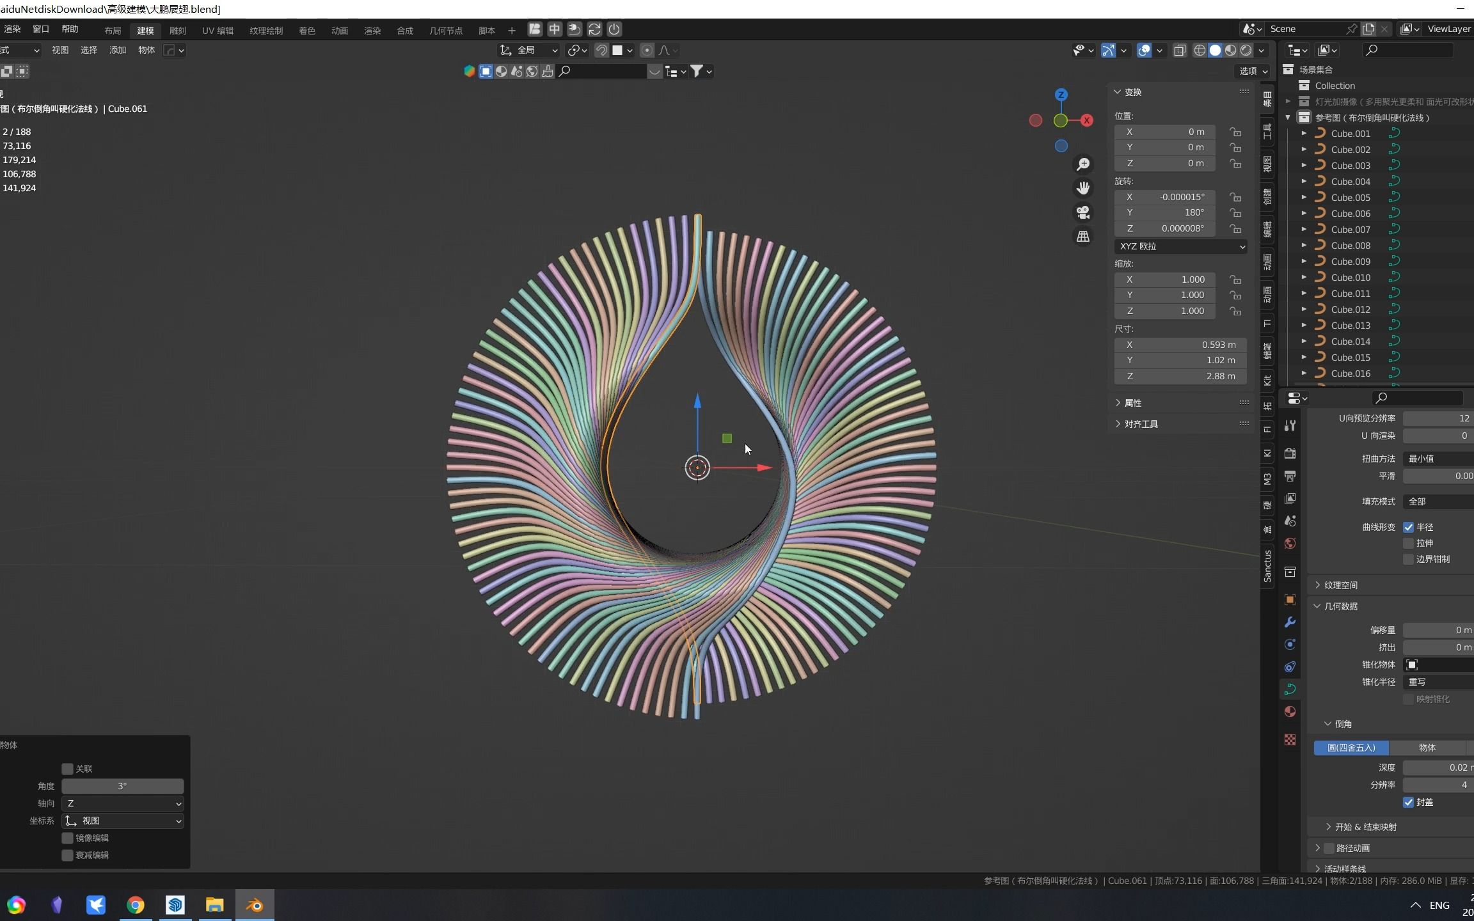Select the 物体 bevel mode button
Screen dimensions: 1474x921
click(x=1427, y=748)
